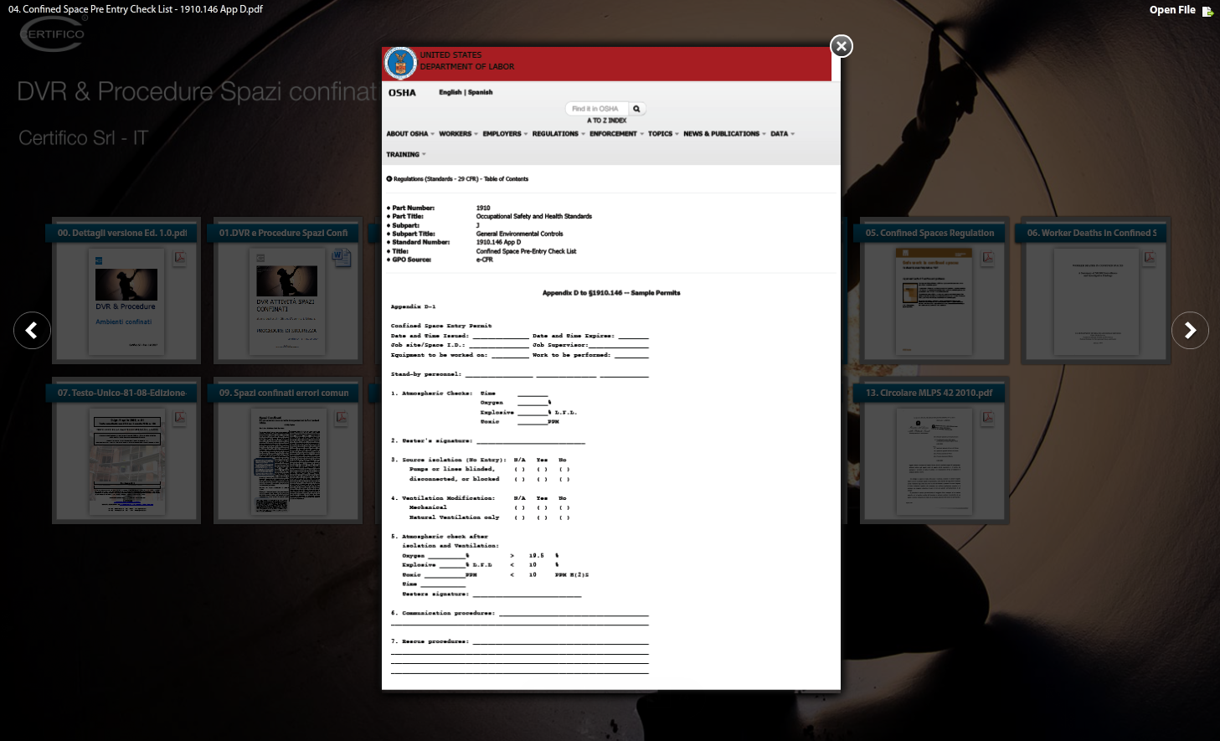Click the Spanish language link

click(x=481, y=92)
